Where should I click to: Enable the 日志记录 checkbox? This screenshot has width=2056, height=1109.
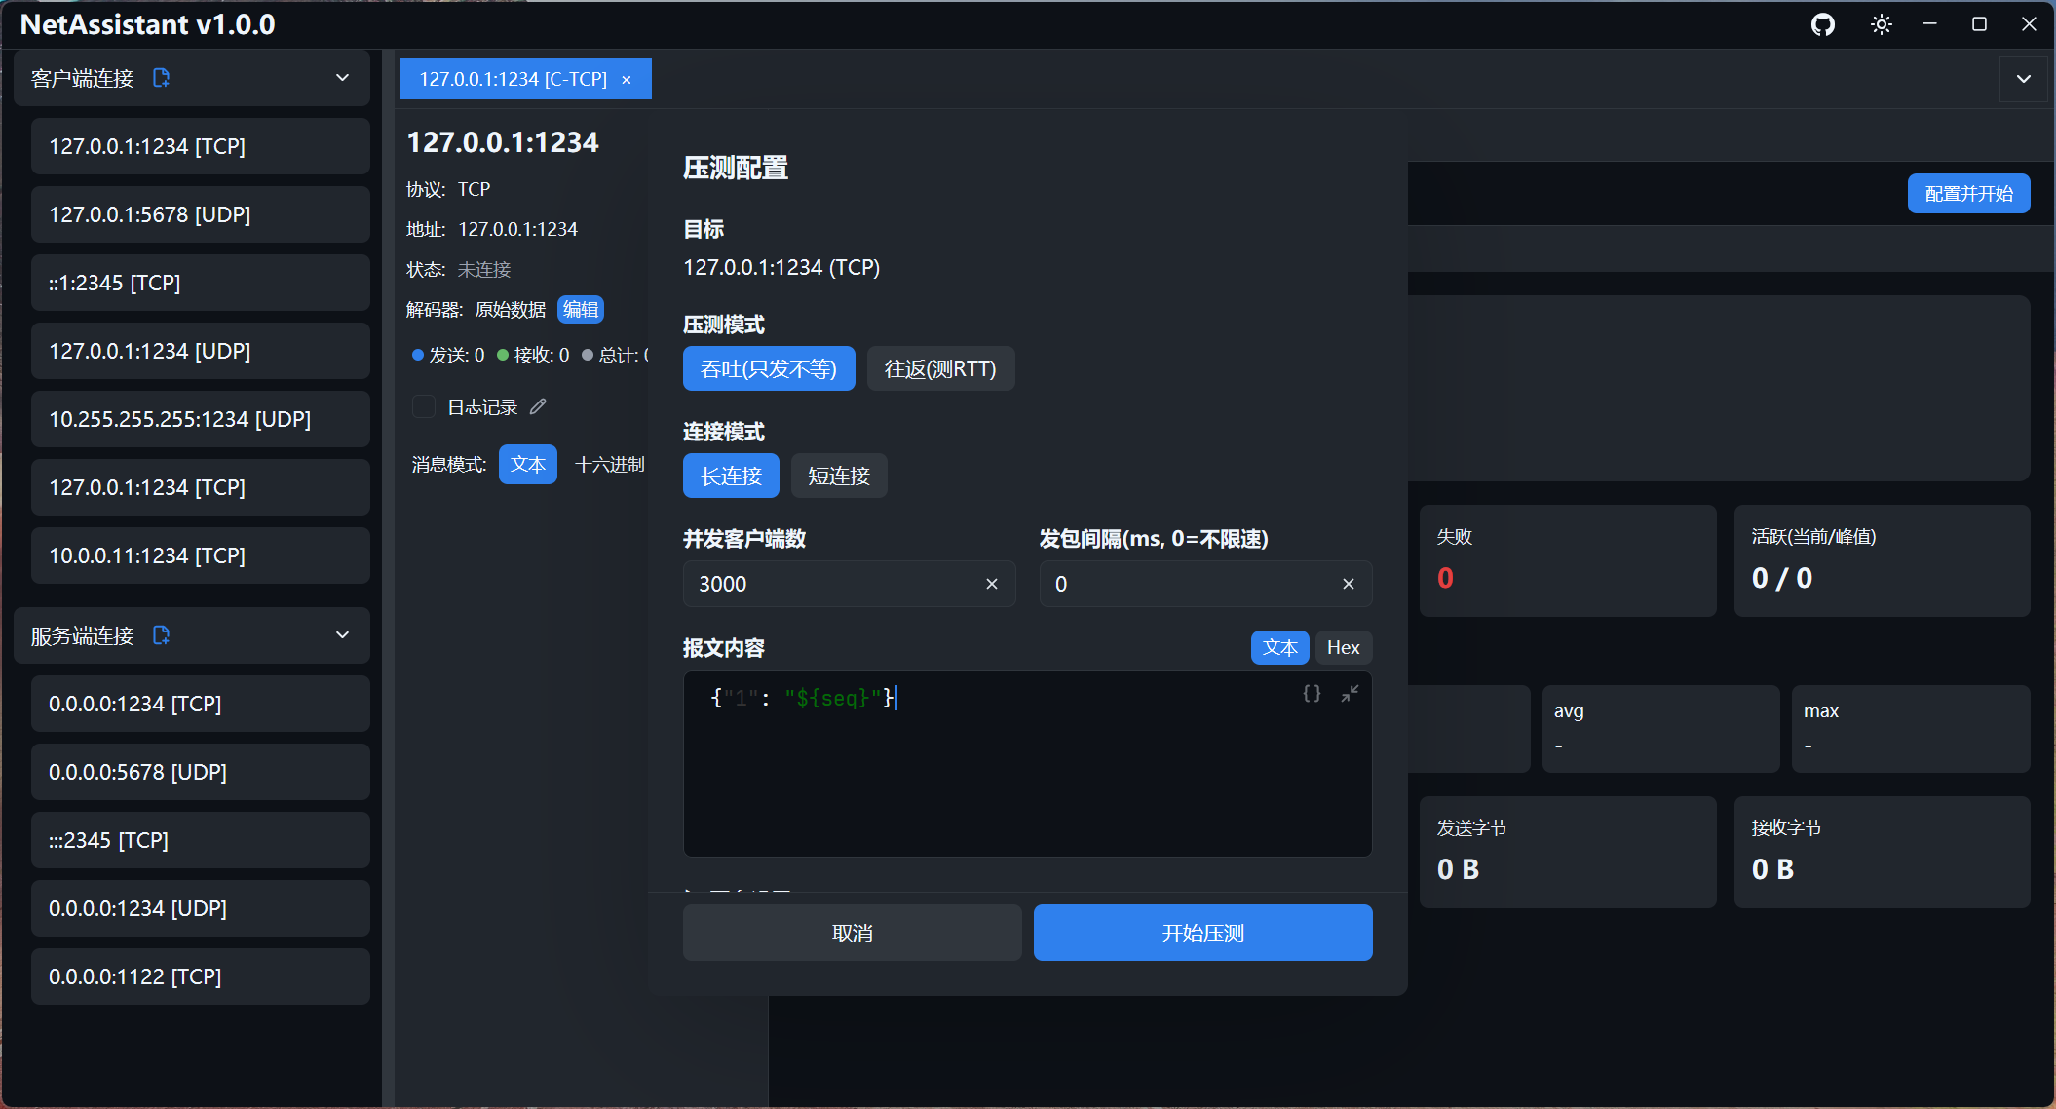click(x=424, y=406)
